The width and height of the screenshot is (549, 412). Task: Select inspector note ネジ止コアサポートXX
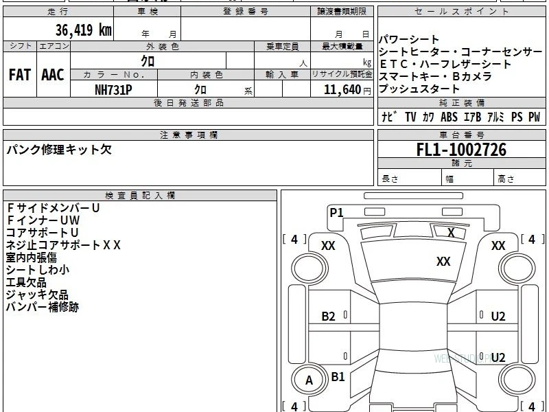pyautogui.click(x=63, y=245)
